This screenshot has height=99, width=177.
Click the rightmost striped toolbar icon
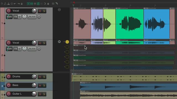56,4
